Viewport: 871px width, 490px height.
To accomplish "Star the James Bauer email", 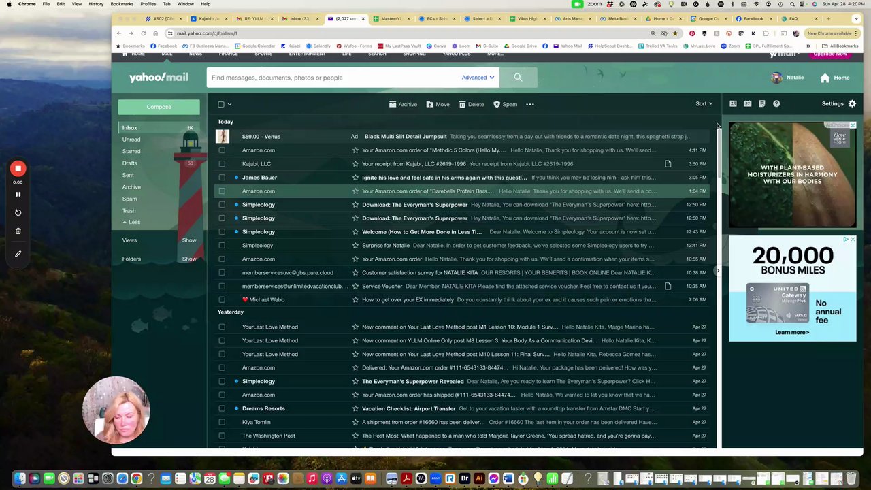I will 355,178.
